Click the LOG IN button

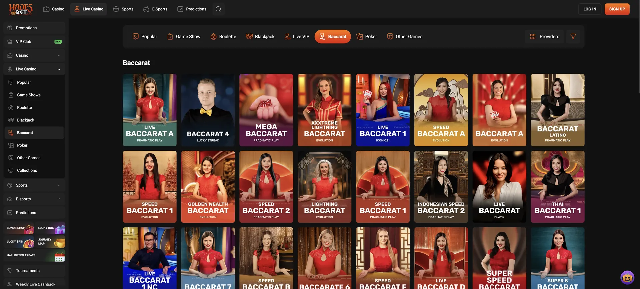(590, 9)
